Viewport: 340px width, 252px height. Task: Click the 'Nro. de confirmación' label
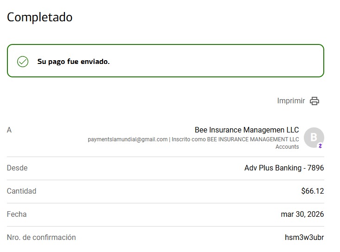[x=41, y=238]
